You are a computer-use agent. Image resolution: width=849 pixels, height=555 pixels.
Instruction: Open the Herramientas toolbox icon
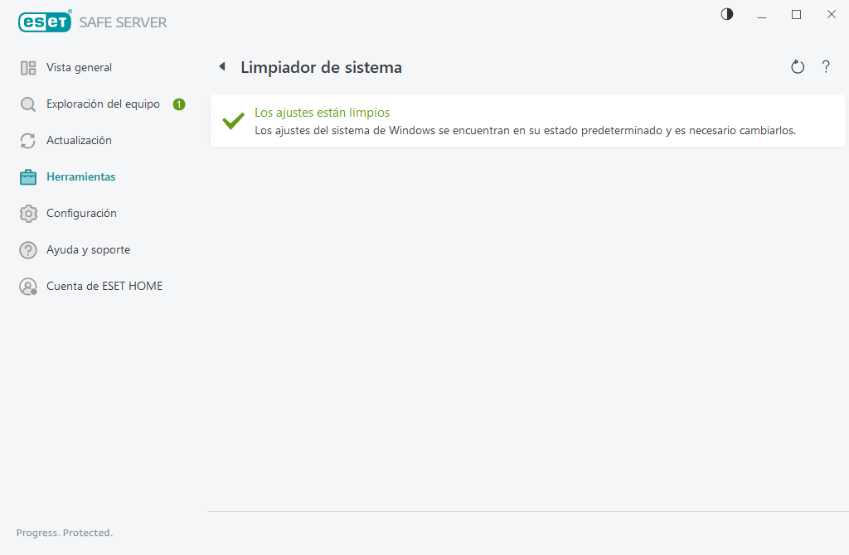(28, 176)
